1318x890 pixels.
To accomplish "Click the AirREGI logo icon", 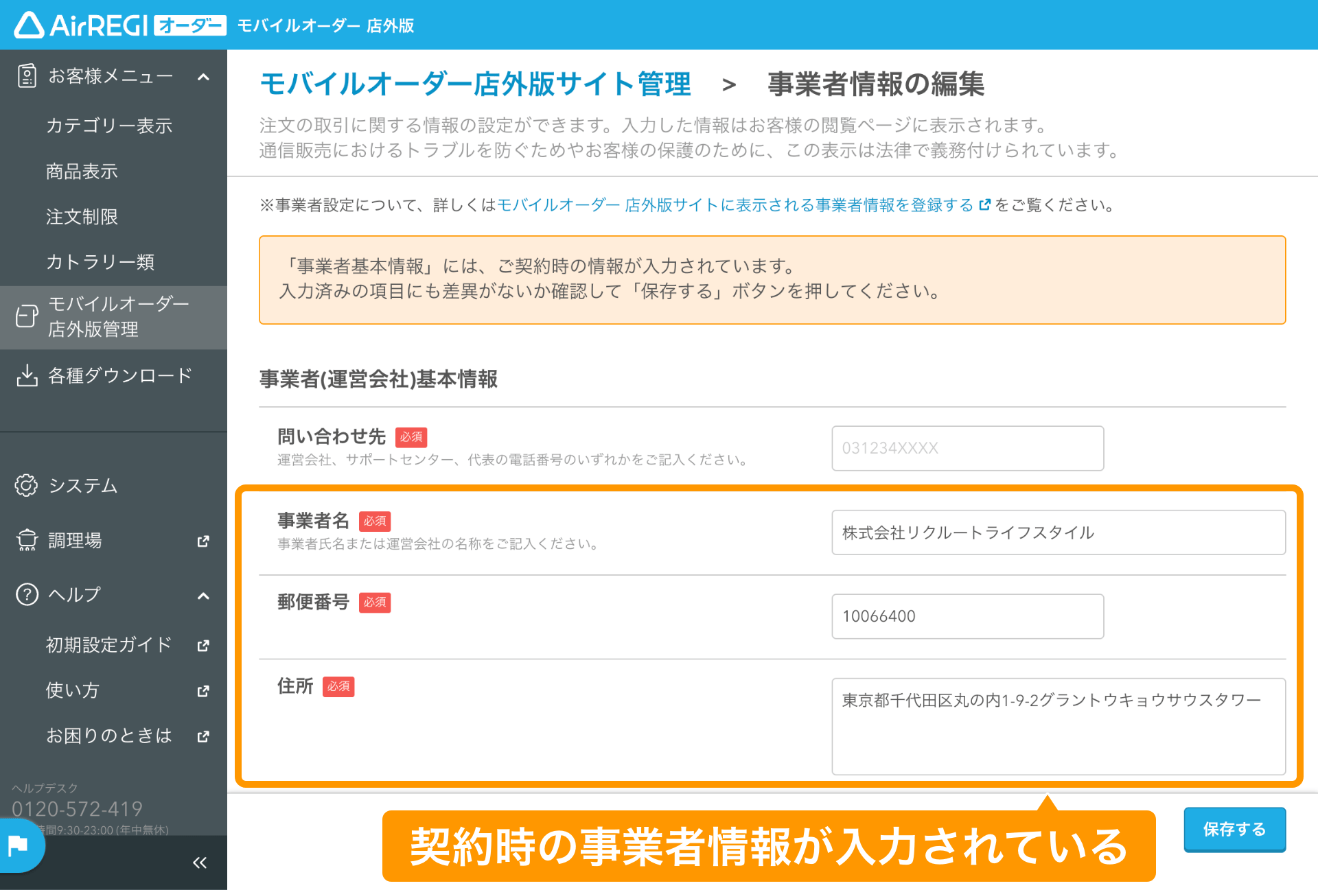I will pos(30,25).
